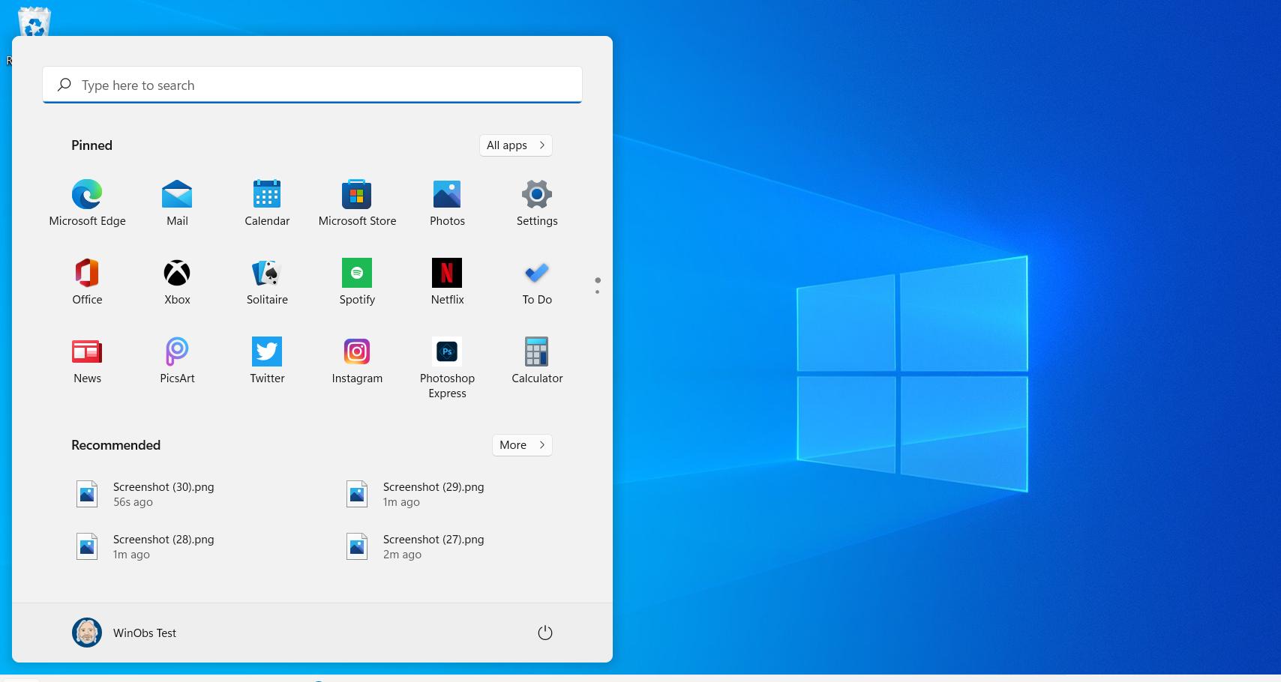Image resolution: width=1281 pixels, height=682 pixels.
Task: Open Spotify from pinned apps
Action: click(x=357, y=282)
